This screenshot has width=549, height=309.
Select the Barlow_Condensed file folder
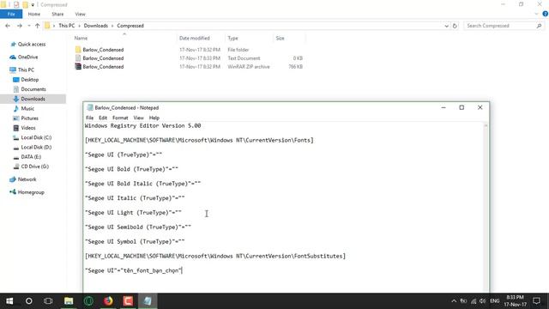click(x=103, y=50)
